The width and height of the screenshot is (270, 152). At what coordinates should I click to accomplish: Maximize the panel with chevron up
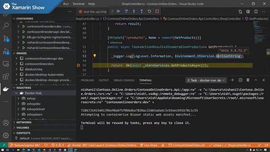coord(256,80)
